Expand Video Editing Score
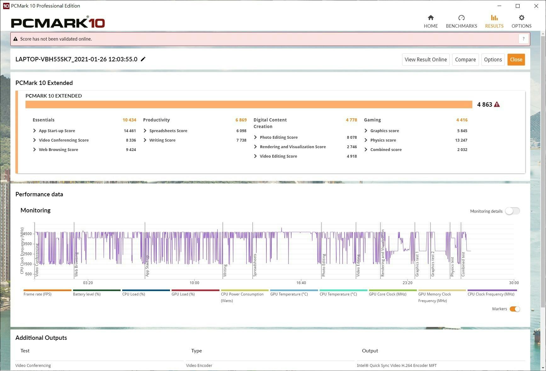546x371 pixels. [255, 156]
